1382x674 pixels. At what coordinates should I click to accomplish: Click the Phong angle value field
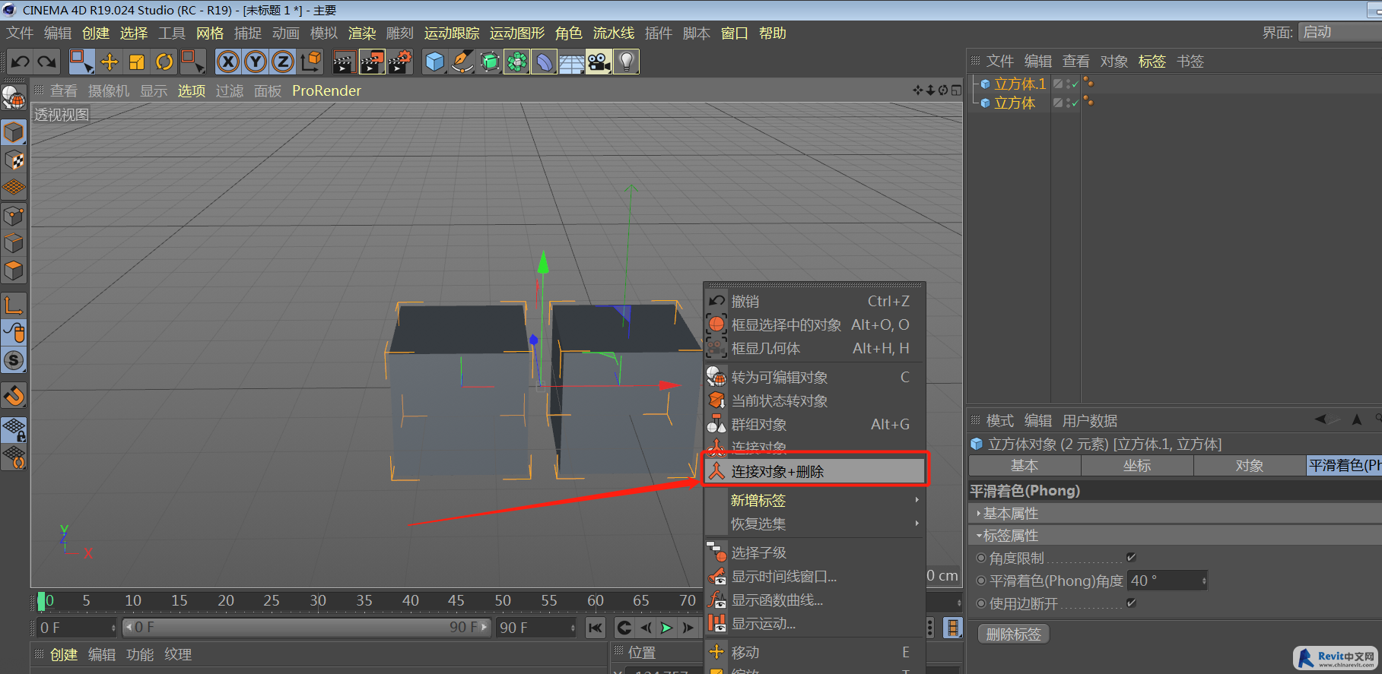1163,581
